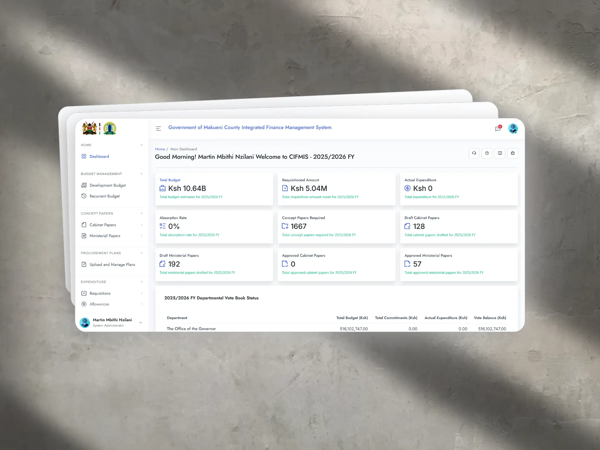Image resolution: width=600 pixels, height=450 pixels.
Task: Click the user avatar in header
Action: 512,128
